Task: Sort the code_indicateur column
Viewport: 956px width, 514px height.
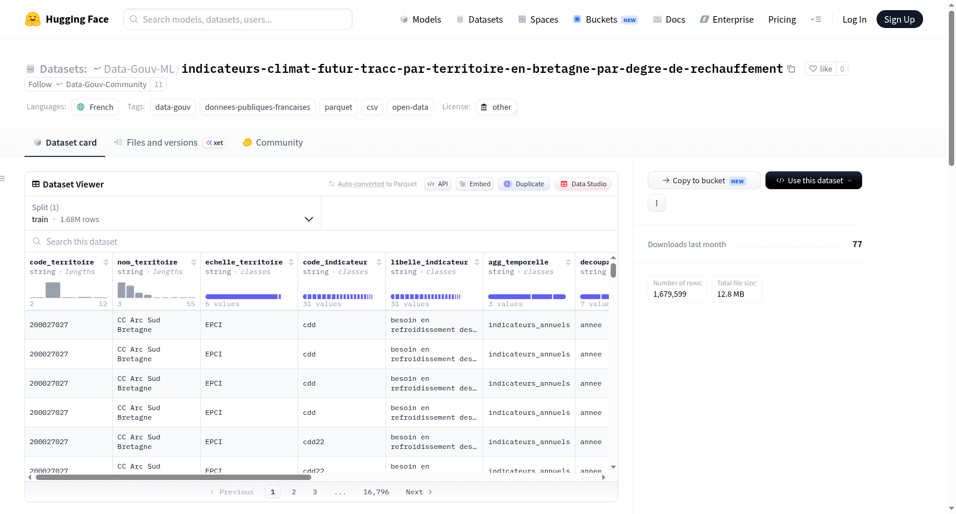Action: [379, 262]
